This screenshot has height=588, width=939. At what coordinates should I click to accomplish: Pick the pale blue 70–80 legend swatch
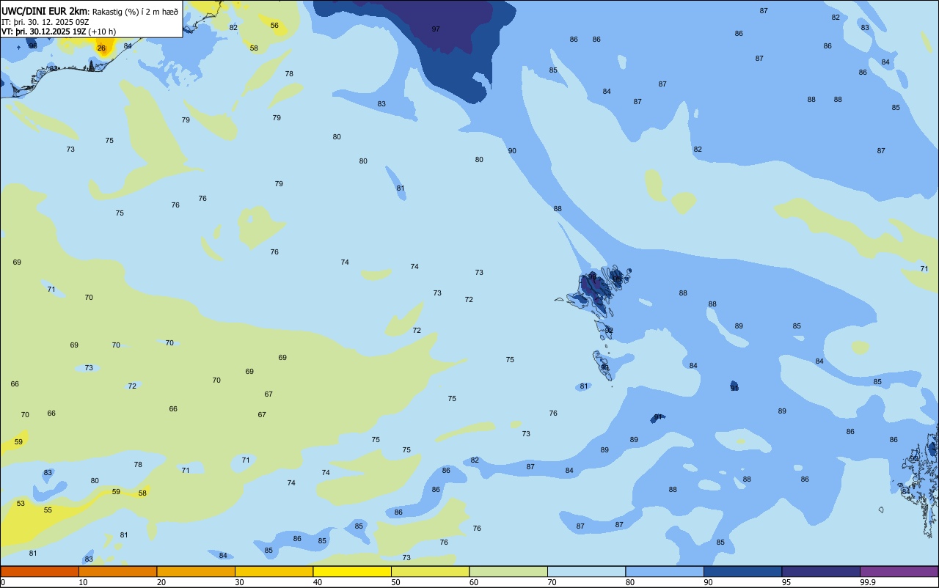tap(586, 571)
